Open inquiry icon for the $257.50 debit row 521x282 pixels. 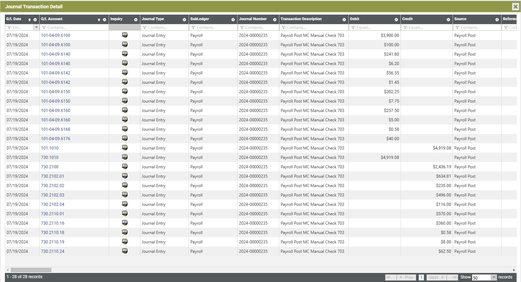(125, 110)
